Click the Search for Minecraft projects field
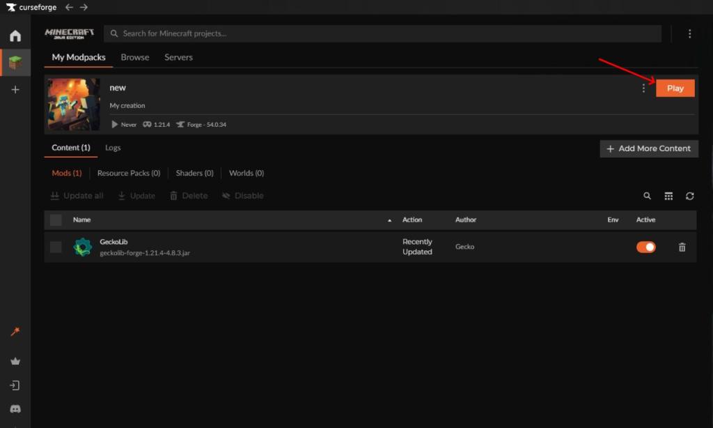The height and width of the screenshot is (428, 713). coord(383,33)
